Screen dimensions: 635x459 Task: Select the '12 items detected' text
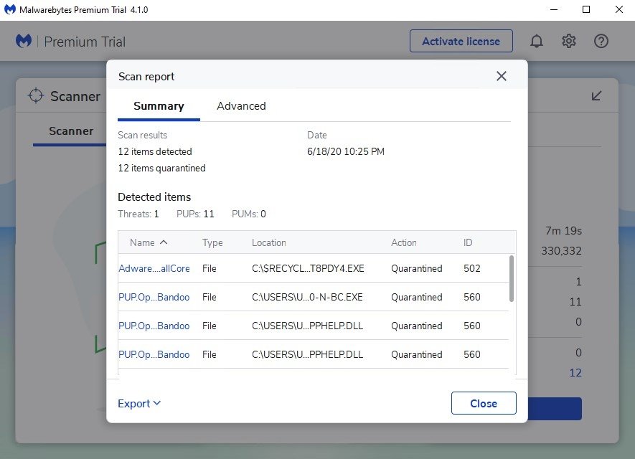155,151
